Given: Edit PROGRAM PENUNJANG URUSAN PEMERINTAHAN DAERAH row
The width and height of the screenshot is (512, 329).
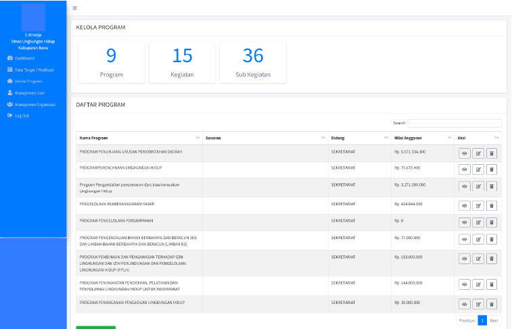Looking at the screenshot, I should coord(478,153).
